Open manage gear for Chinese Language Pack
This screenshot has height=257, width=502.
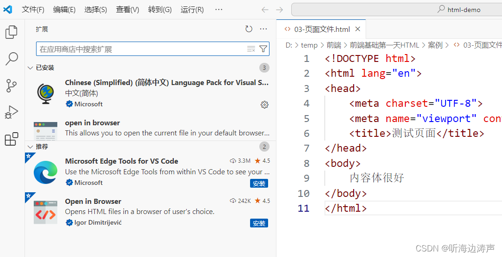264,104
